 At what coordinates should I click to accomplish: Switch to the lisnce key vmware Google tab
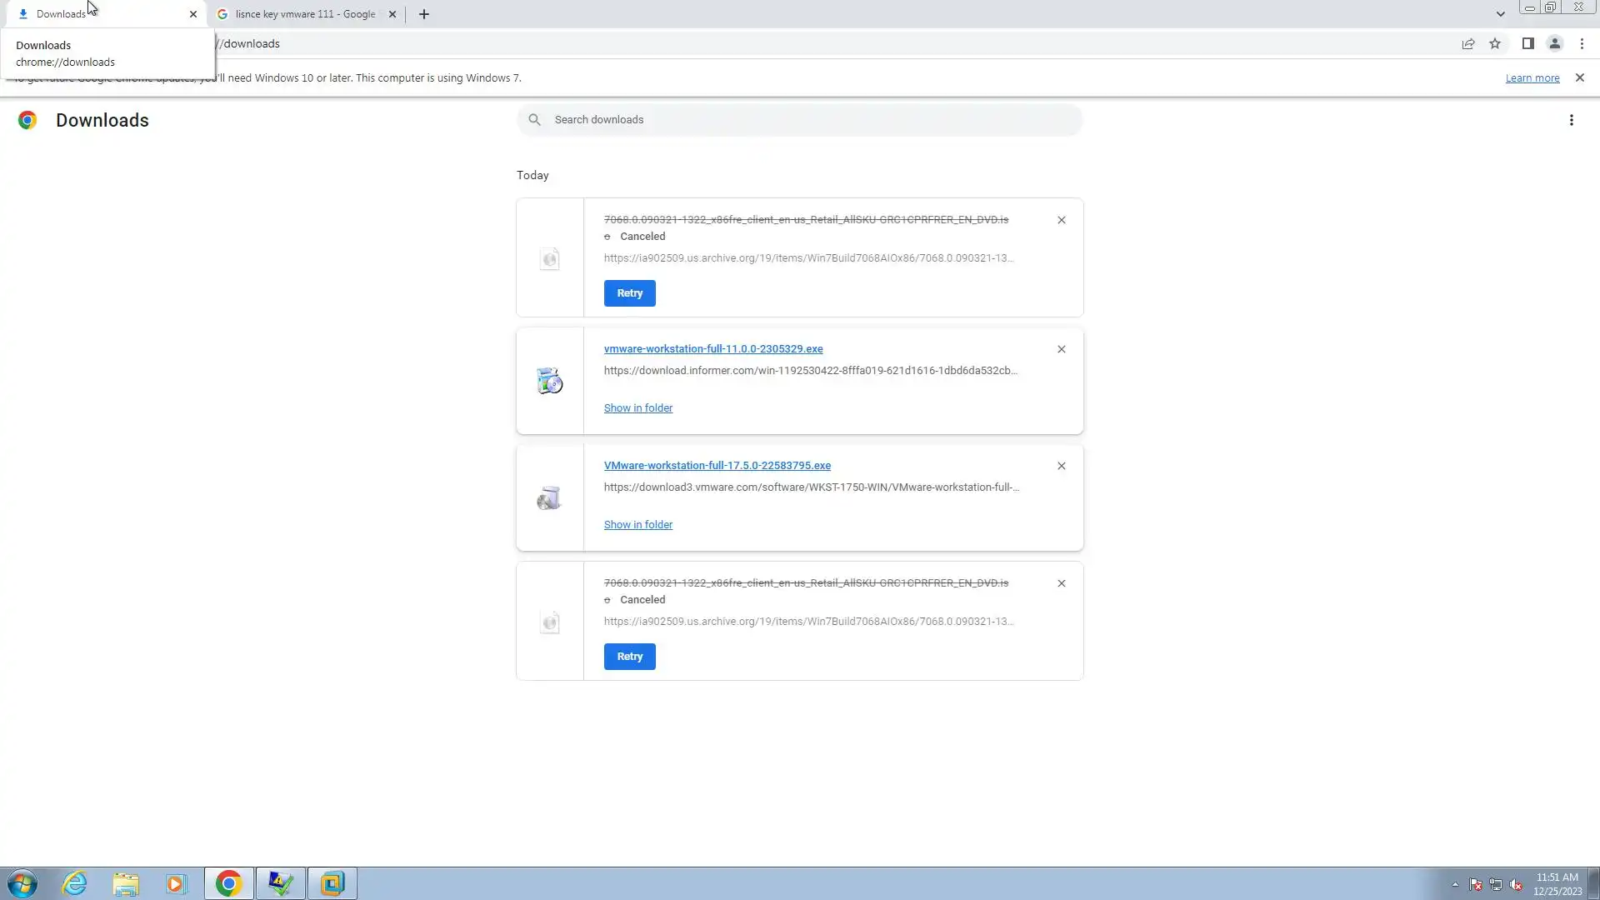[x=304, y=14]
